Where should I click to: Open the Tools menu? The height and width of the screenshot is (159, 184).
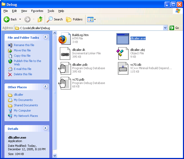coord(51,11)
